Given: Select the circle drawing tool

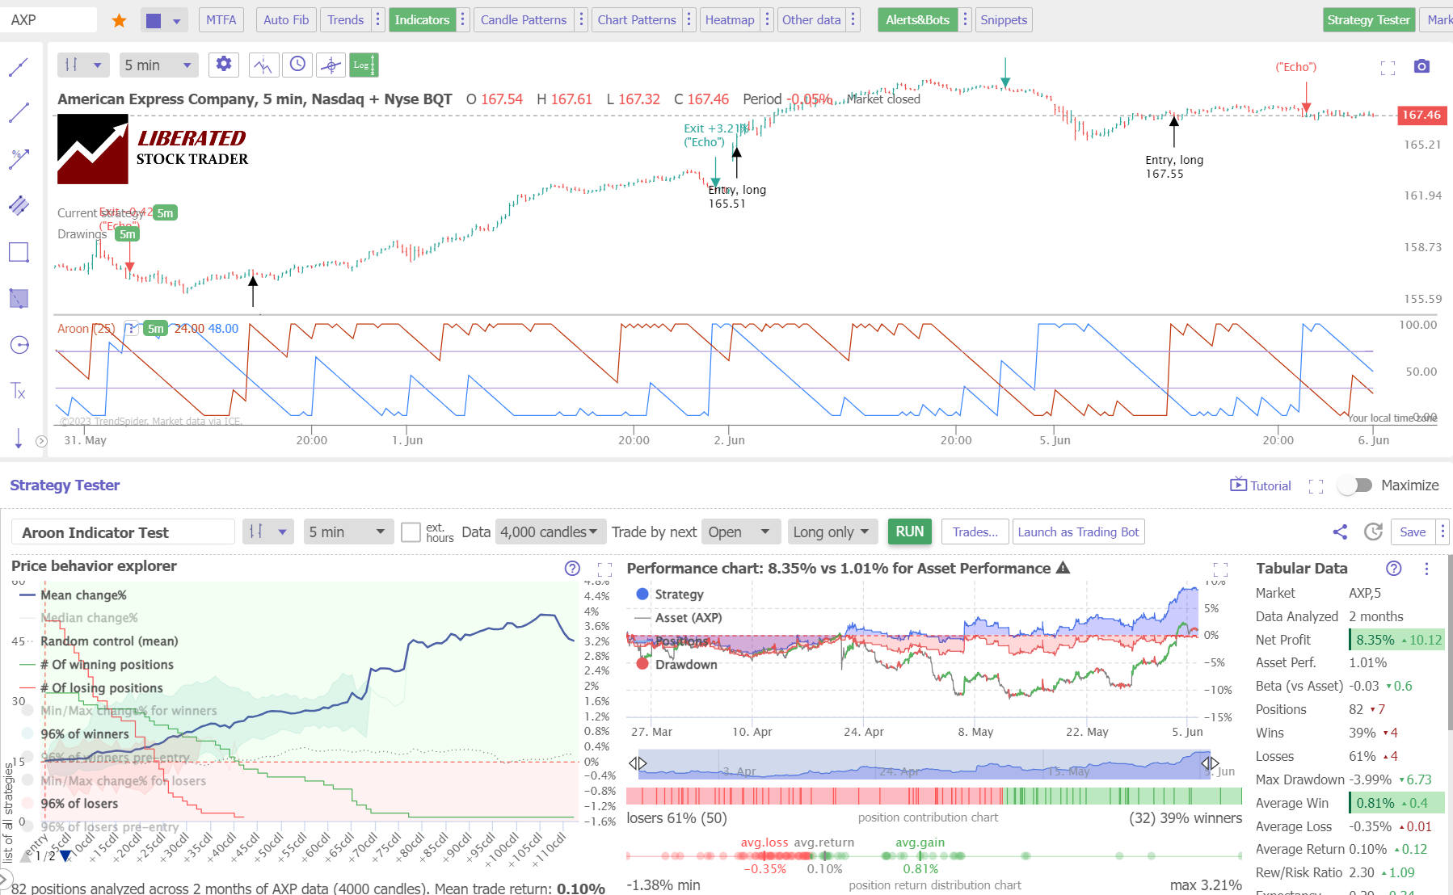Looking at the screenshot, I should [18, 345].
